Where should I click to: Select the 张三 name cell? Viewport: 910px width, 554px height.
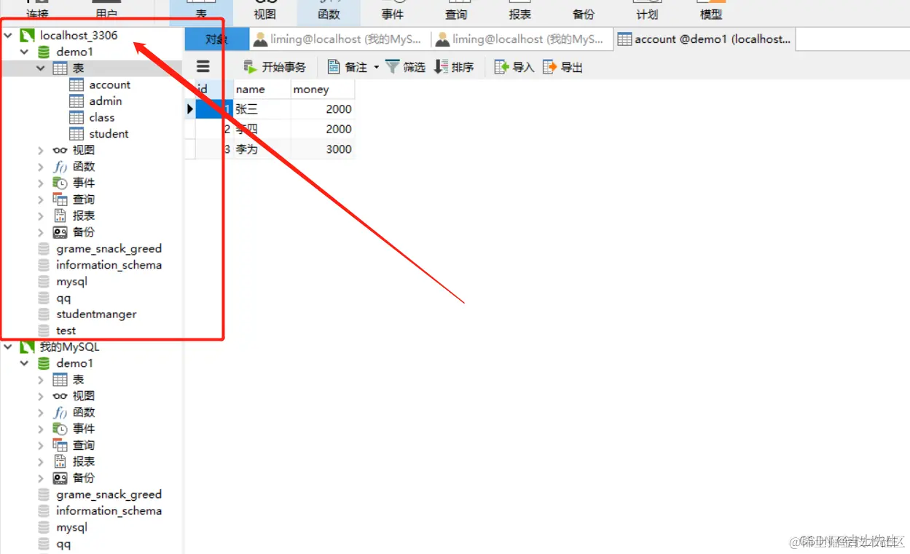[x=262, y=109]
